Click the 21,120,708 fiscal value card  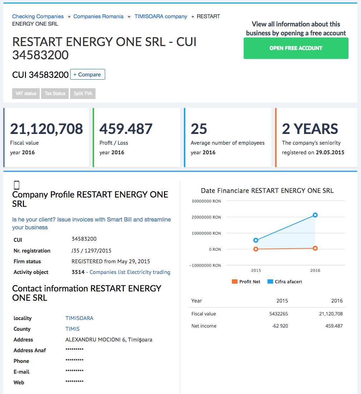point(46,138)
